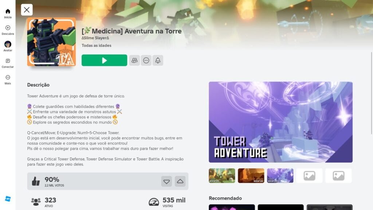Go to Início home in sidebar

pos(8,13)
